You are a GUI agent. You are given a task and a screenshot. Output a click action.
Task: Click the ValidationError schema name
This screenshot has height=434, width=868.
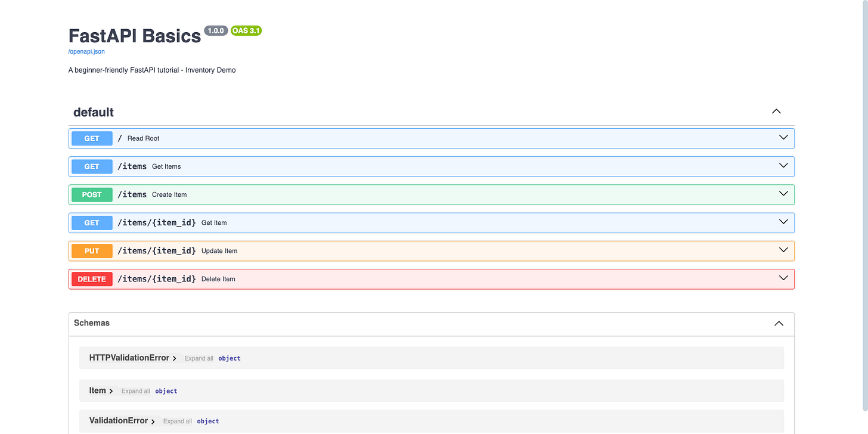tap(119, 420)
